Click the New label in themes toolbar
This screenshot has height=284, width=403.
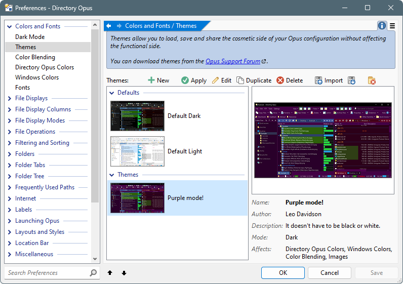[163, 80]
